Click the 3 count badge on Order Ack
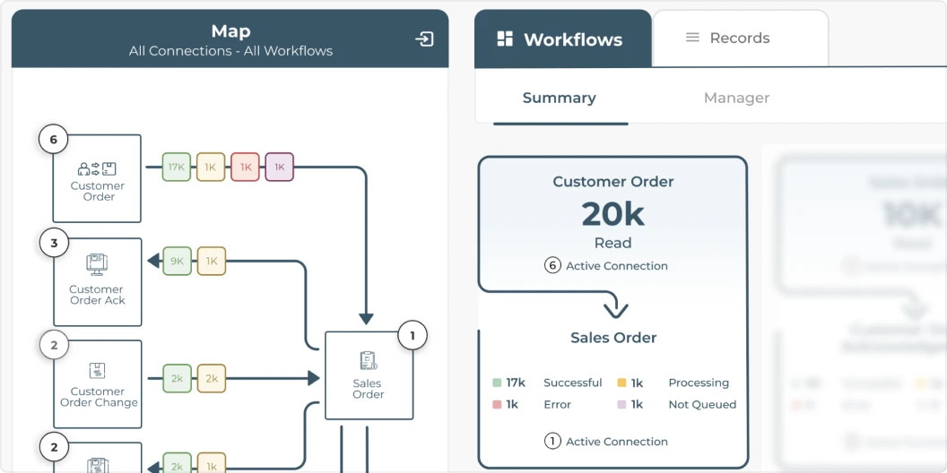Screen dimensions: 947x473 point(55,244)
